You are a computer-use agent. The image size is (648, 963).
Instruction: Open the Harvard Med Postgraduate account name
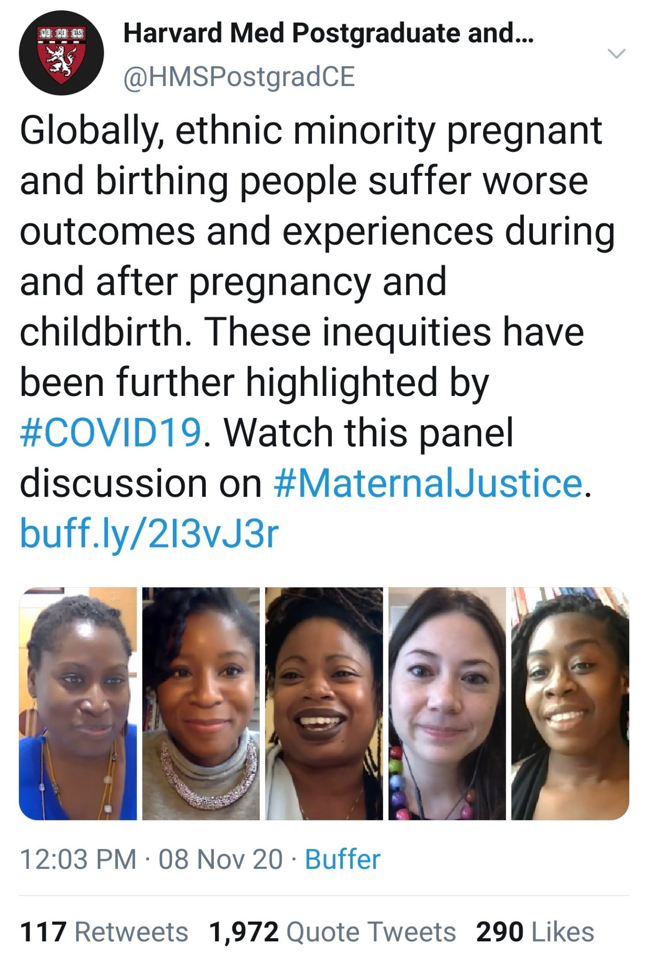click(328, 33)
